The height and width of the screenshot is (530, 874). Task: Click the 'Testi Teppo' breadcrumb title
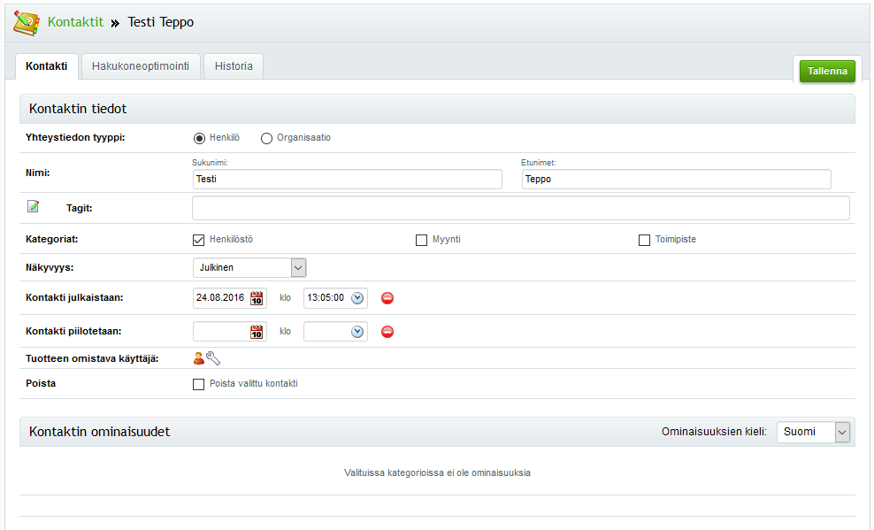tap(160, 22)
